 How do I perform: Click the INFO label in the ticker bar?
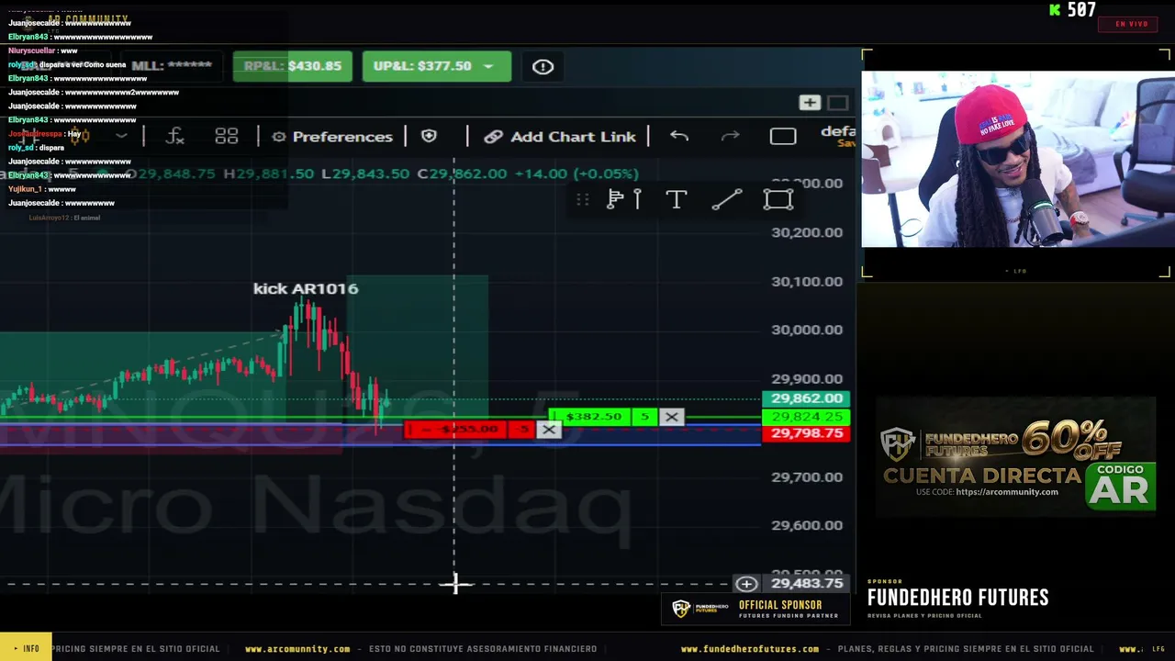[26, 648]
